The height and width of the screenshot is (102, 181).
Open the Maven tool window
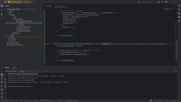click(179, 21)
